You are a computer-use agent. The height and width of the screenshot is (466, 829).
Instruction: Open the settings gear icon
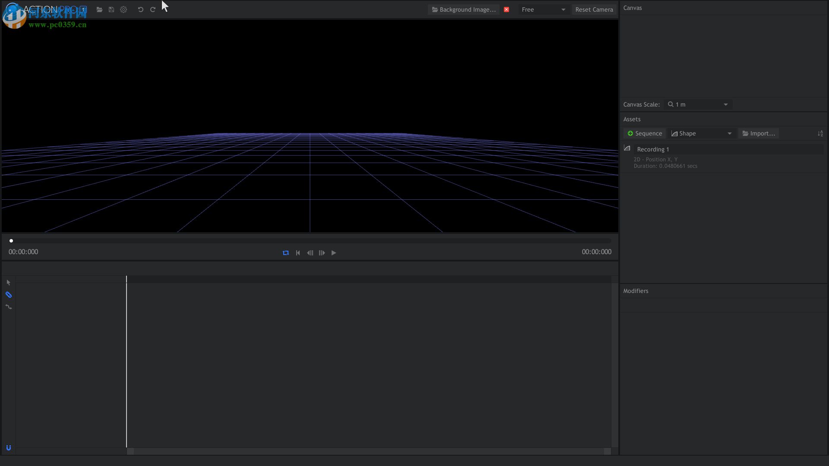coord(123,9)
